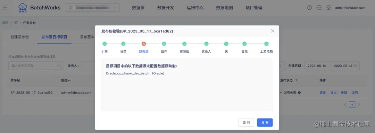Open the 数据源 top menu
This screenshot has height=133, width=375.
pos(138,8)
